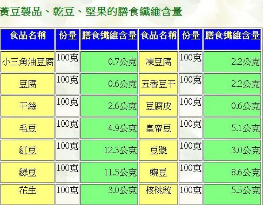263x205 pixels.
Task: Select the 8.6公克 fiber value cell
Action: point(232,173)
